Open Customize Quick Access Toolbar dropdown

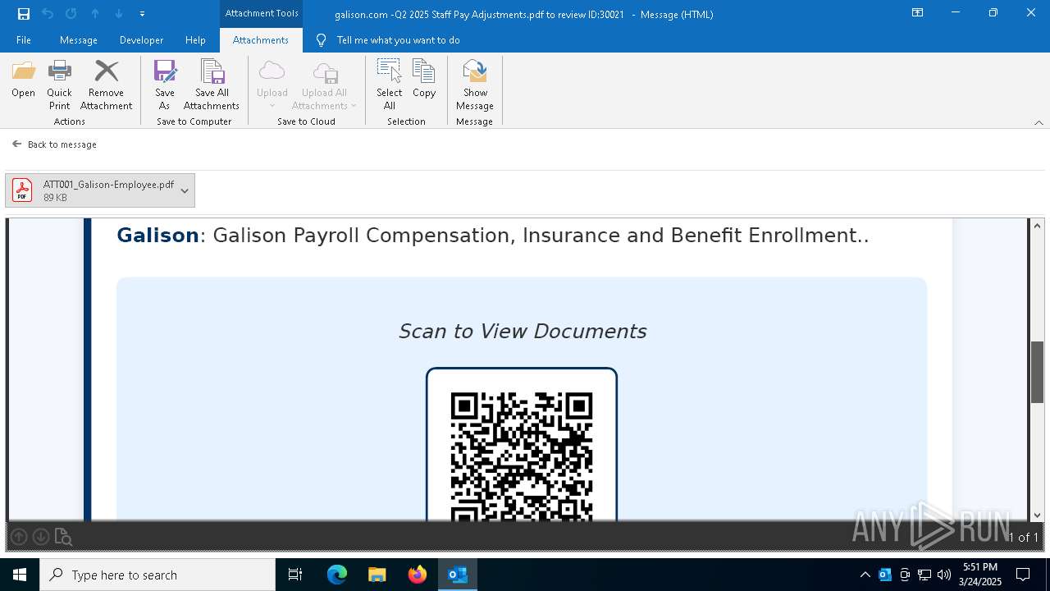point(142,14)
